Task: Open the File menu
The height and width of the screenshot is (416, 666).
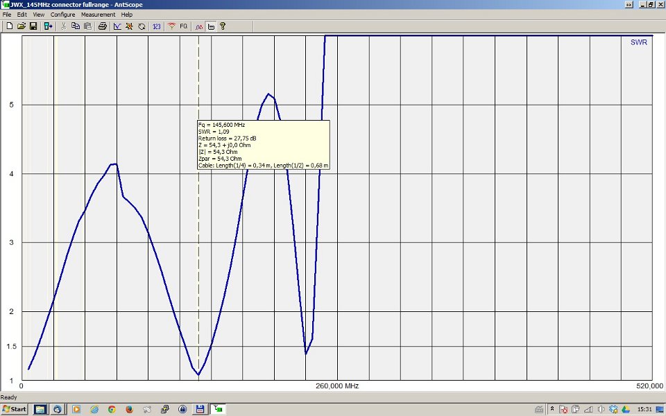Action: coord(7,15)
